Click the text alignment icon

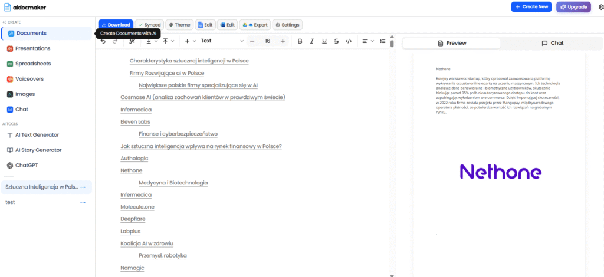coord(365,41)
